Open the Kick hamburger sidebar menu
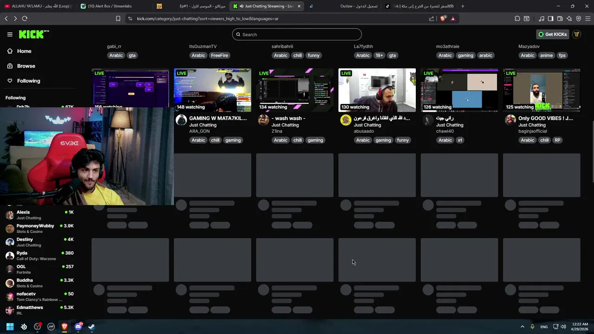 tap(10, 34)
